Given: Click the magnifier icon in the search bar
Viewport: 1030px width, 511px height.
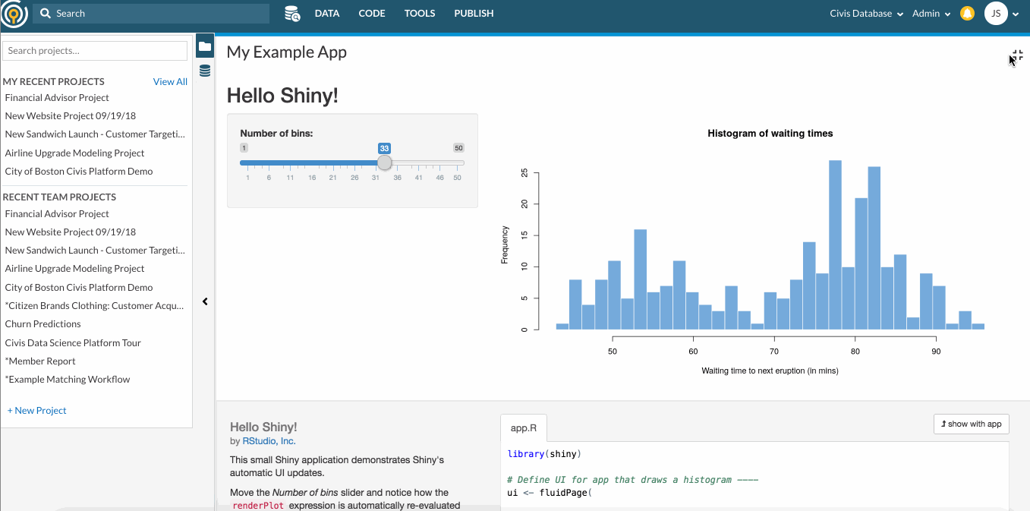Looking at the screenshot, I should 46,14.
